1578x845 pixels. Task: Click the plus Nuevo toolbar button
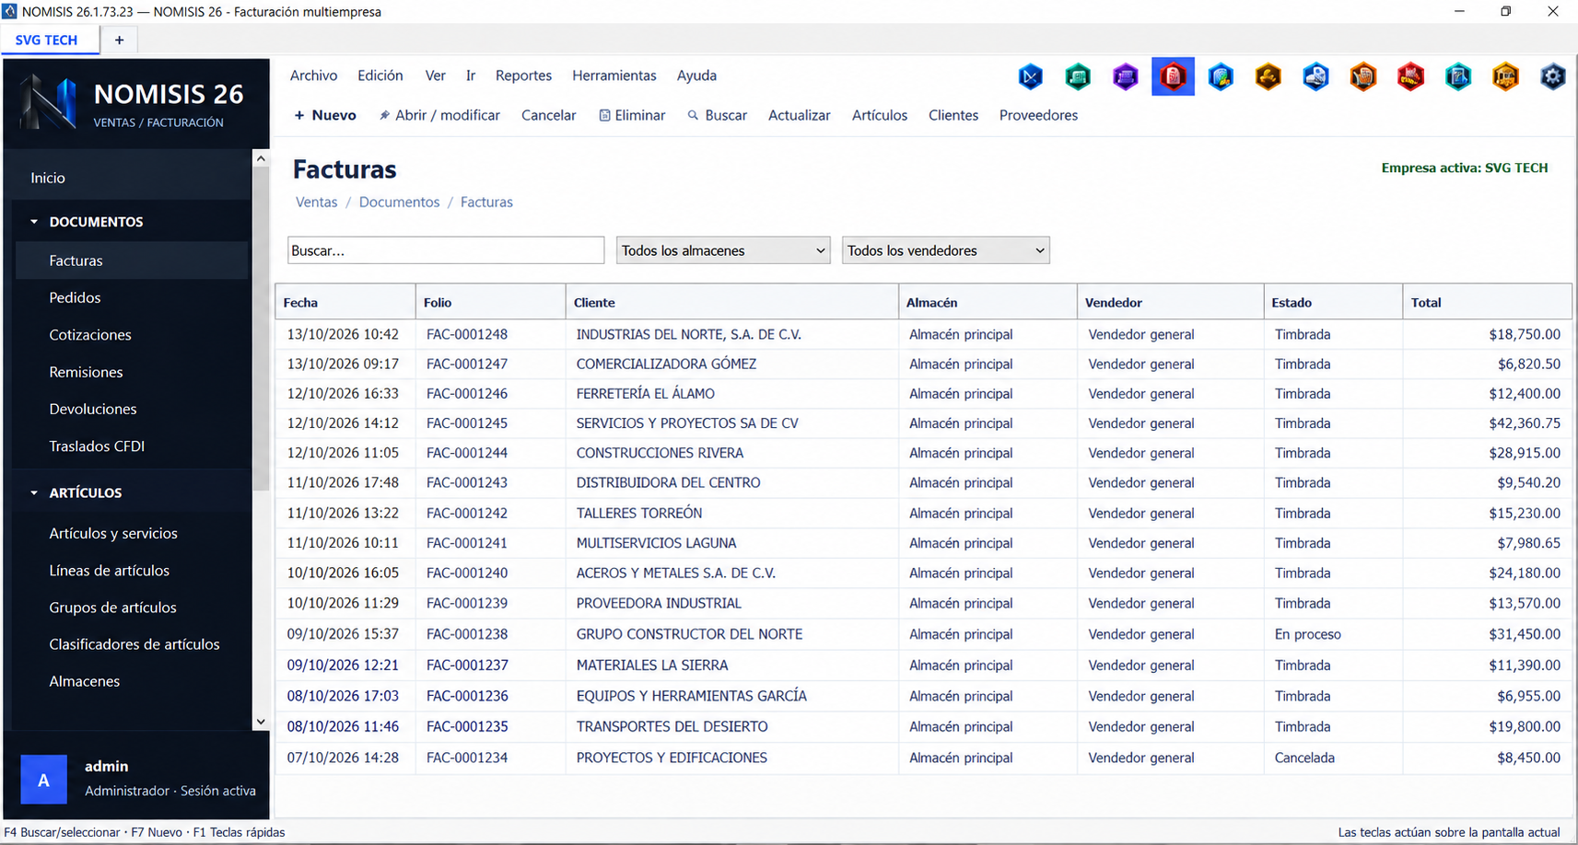click(x=325, y=115)
